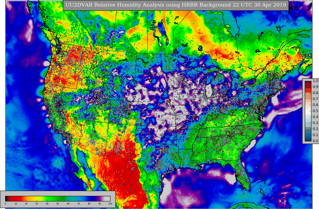This screenshot has height=209, width=319.
Task: Click the 0.2 label on the right legend
Action: click(x=315, y=129)
